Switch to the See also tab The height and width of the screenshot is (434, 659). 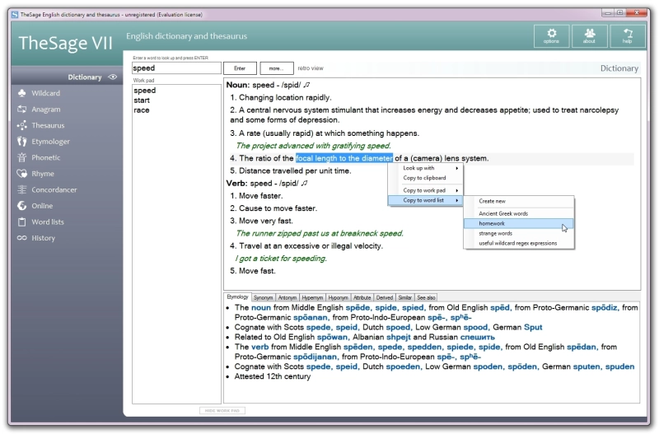(x=426, y=297)
